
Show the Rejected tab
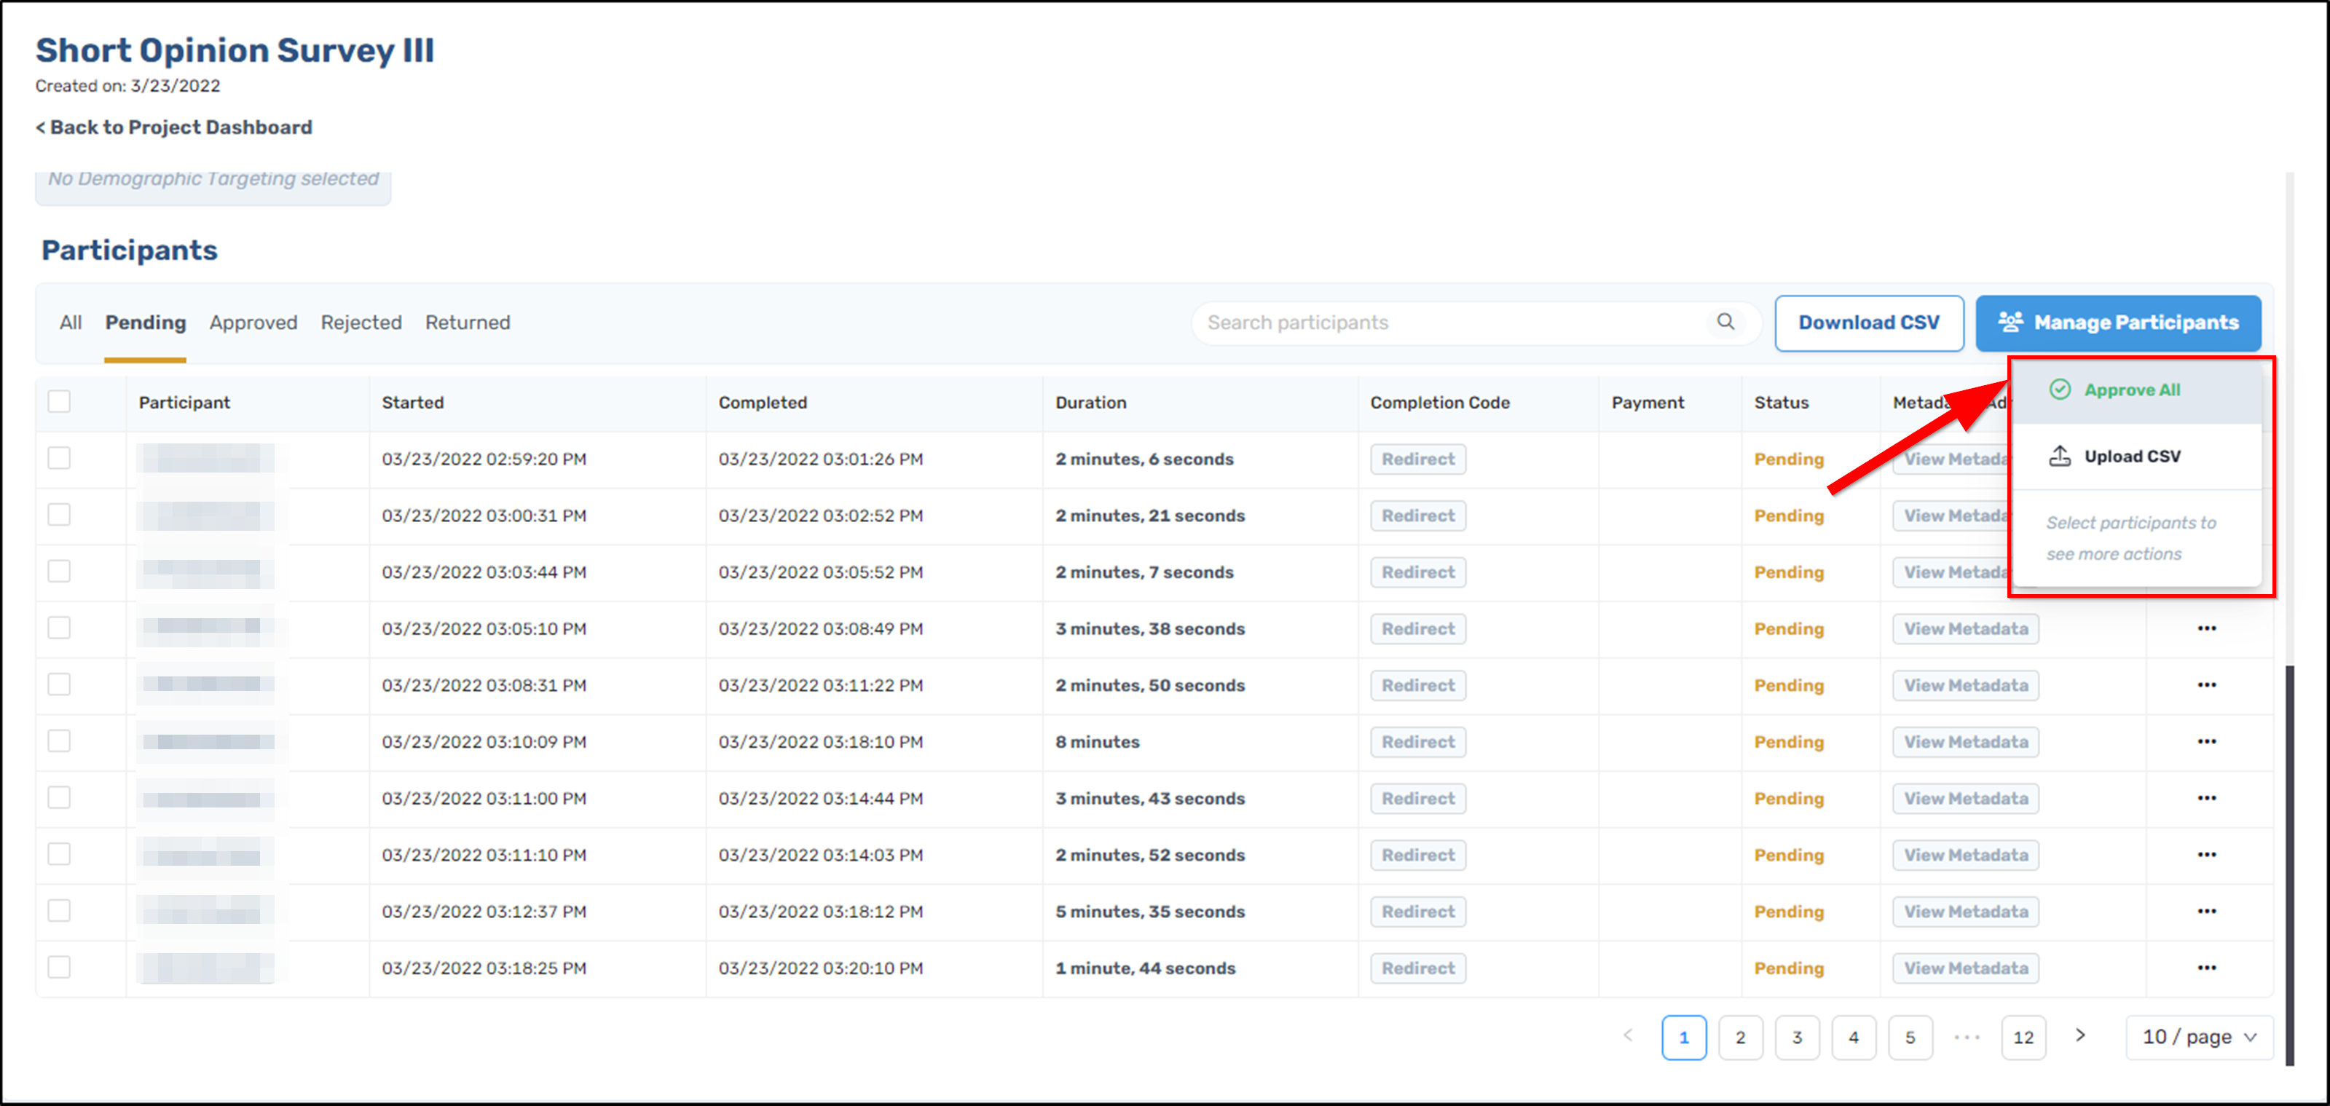361,323
